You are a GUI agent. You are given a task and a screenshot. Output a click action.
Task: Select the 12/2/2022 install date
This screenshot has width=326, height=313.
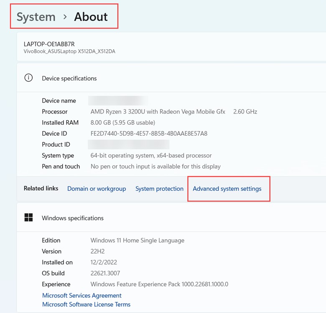(x=104, y=263)
